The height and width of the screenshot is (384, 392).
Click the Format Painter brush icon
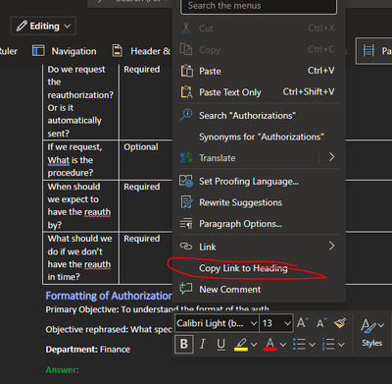coord(340,323)
